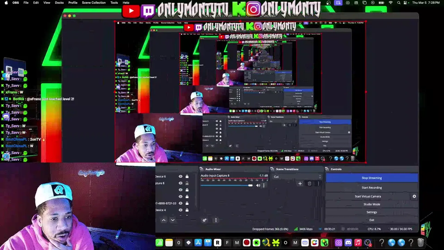Launch App Store from the dock
Screen dimensions: 444x250
(x=198, y=243)
